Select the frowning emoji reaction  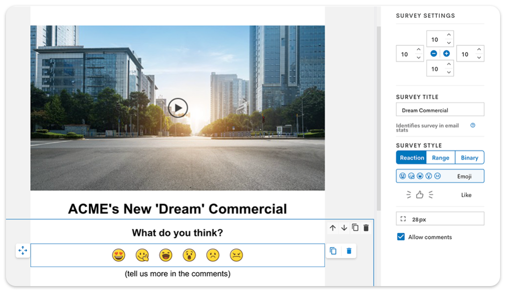[x=213, y=255]
